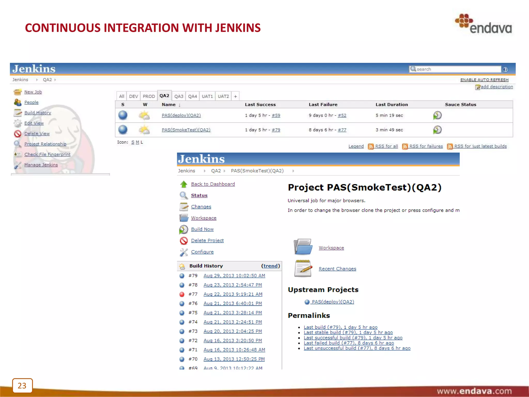Click the add description link
The width and height of the screenshot is (529, 397).
[497, 87]
